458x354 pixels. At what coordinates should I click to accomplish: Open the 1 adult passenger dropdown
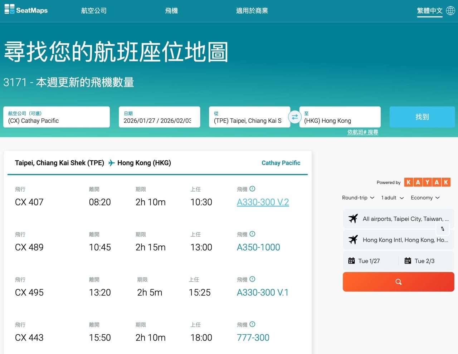pyautogui.click(x=392, y=197)
